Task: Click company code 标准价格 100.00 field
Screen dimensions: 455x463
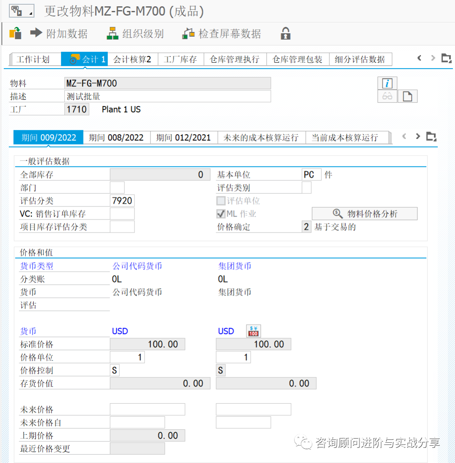Action: pyautogui.click(x=147, y=344)
